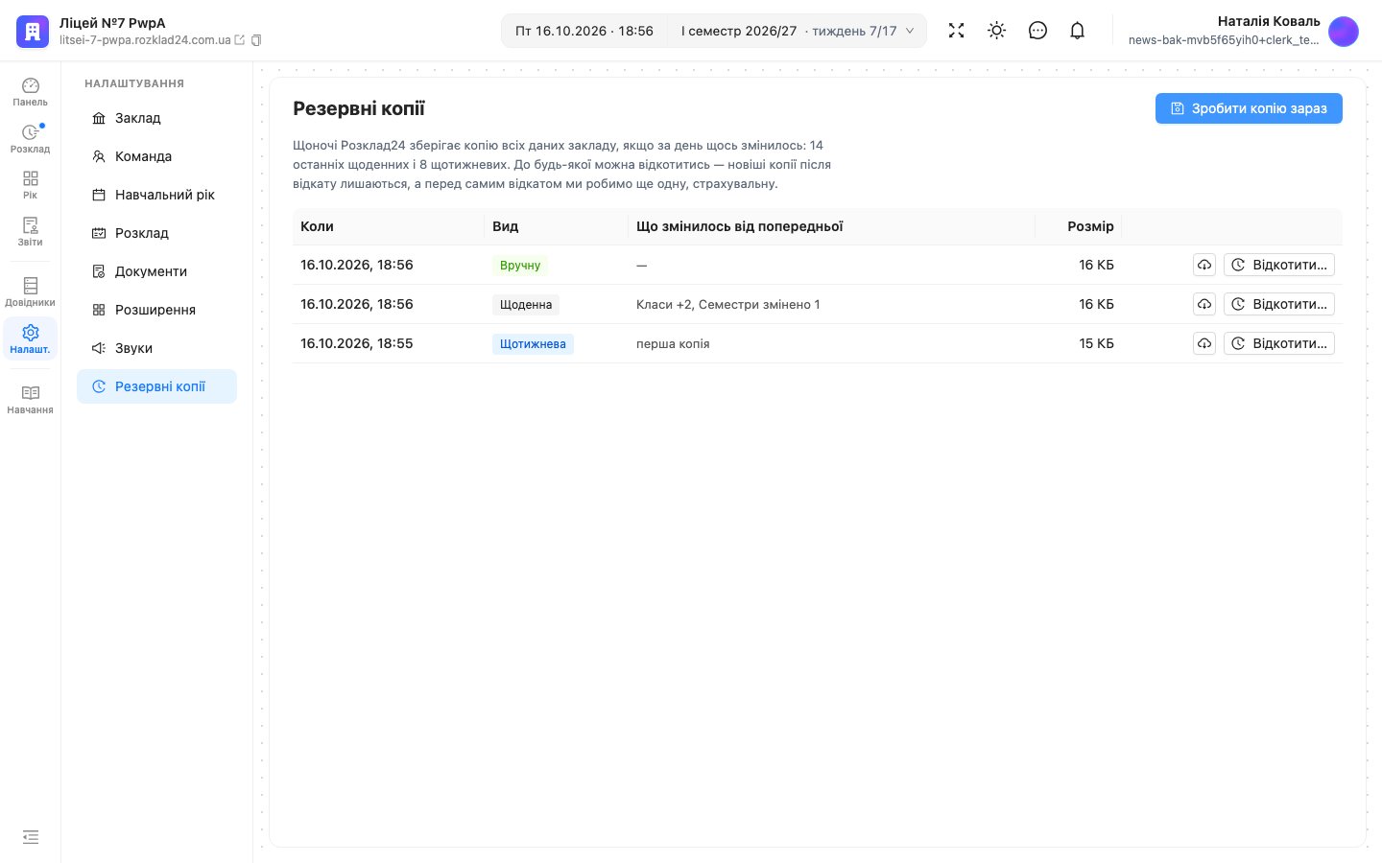Open the Звуки settings section
The image size is (1382, 863).
click(x=157, y=348)
